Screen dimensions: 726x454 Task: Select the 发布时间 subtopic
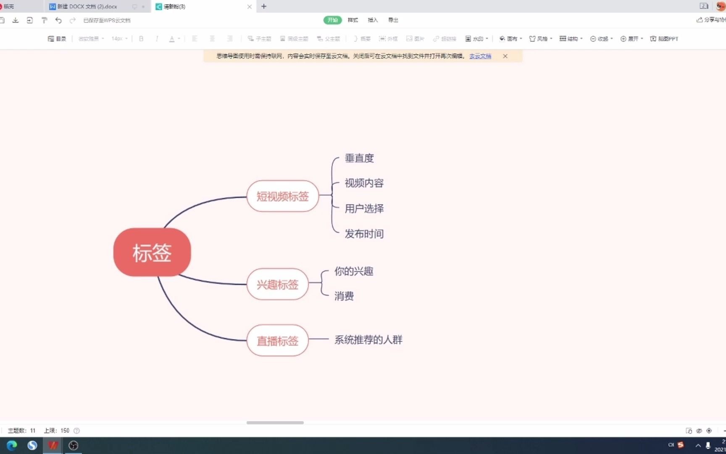point(364,234)
